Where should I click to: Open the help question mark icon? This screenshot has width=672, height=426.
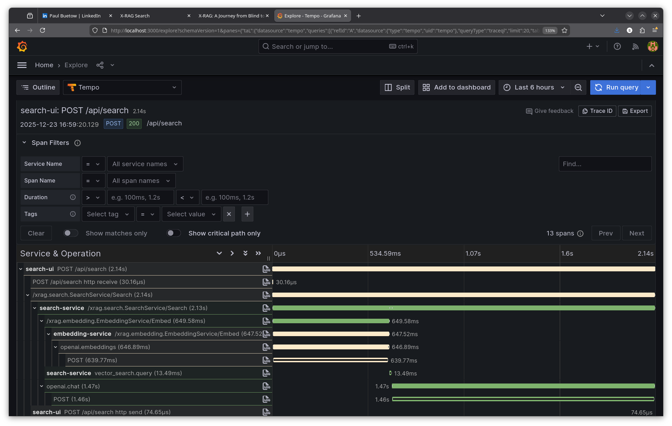click(x=617, y=46)
